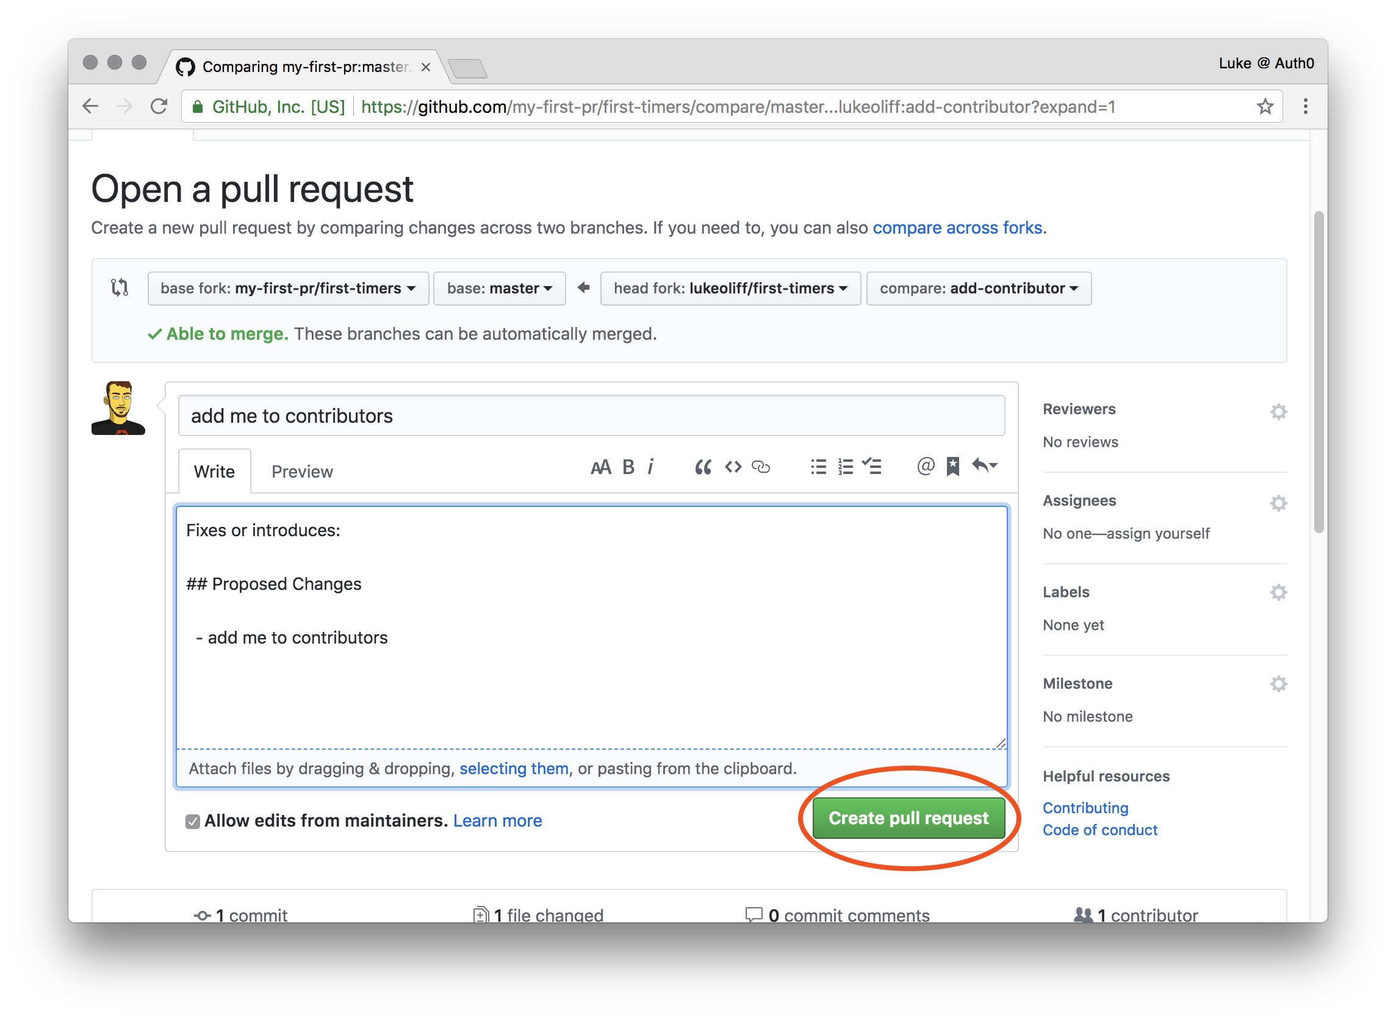Select the Write tab

click(x=214, y=472)
